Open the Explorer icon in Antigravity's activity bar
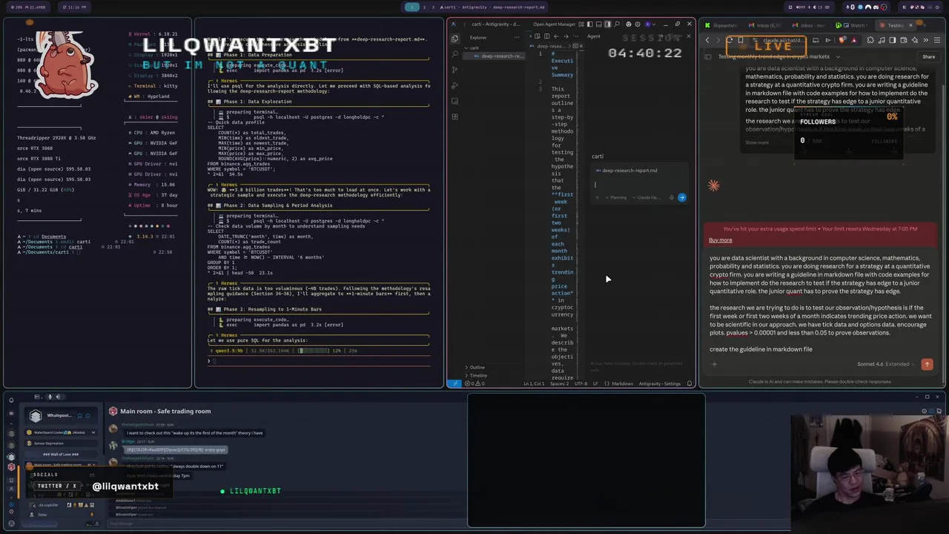This screenshot has height=534, width=949. tap(454, 38)
